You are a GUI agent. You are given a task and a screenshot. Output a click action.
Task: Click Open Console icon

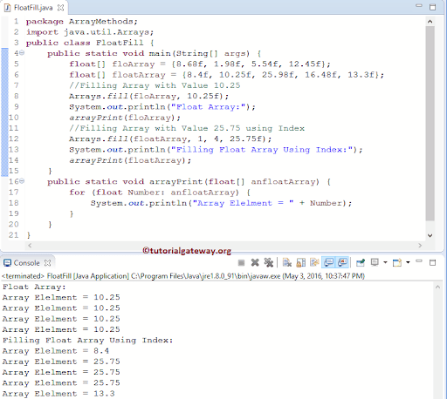[397, 262]
